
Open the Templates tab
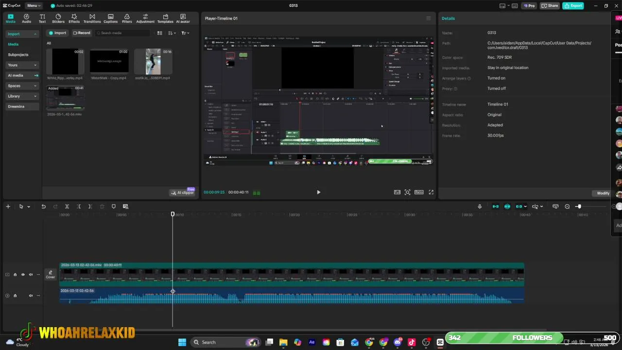pyautogui.click(x=165, y=18)
